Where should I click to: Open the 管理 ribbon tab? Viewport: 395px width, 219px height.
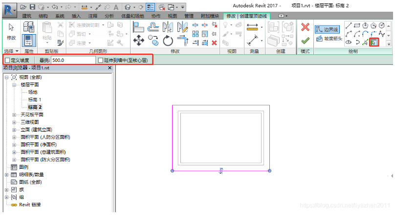point(189,16)
